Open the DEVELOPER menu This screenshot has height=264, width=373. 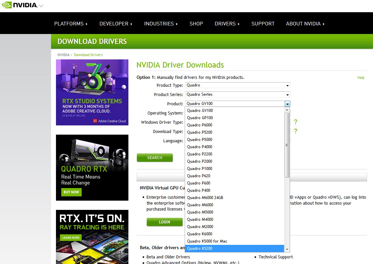(x=116, y=24)
